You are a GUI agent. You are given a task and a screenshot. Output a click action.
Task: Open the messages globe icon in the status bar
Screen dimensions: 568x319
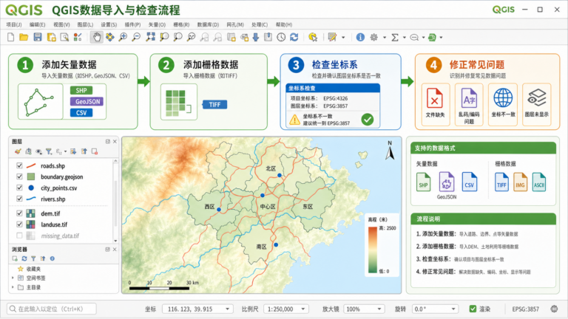[554, 309]
